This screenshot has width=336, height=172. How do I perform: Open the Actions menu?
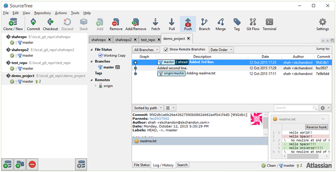(61, 13)
